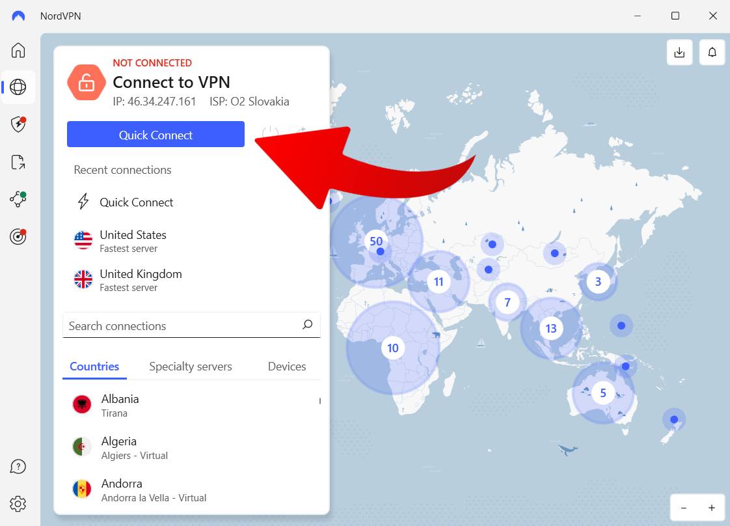Click the blue Quick Connect button
Image resolution: width=730 pixels, height=526 pixels.
pos(155,134)
